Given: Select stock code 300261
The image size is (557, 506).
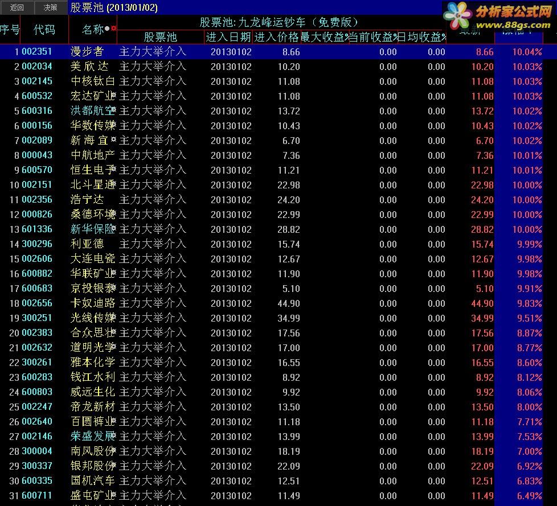Looking at the screenshot, I should tap(37, 362).
